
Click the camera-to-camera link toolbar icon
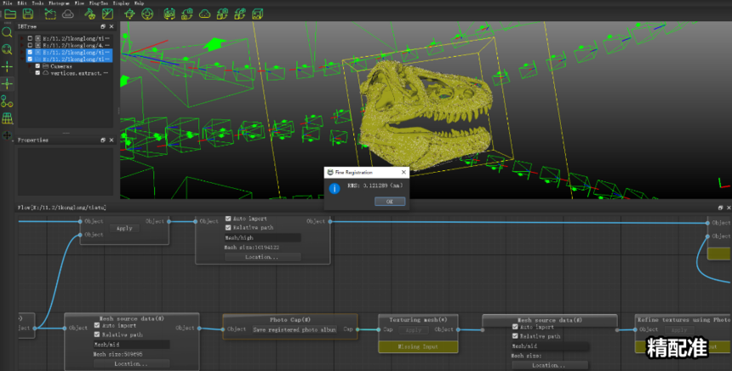click(187, 14)
